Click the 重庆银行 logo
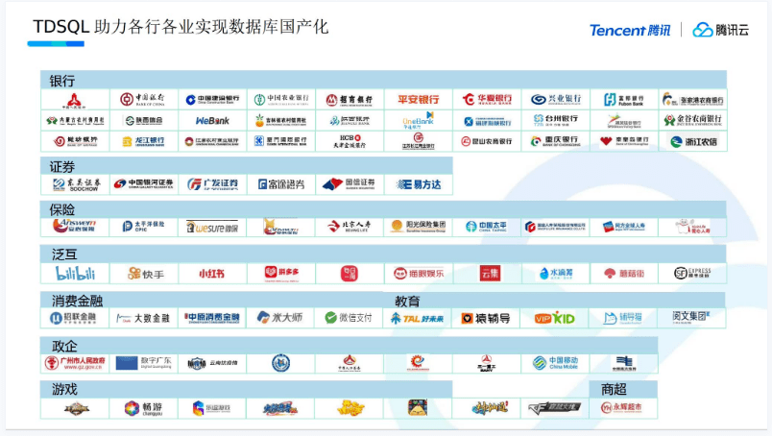772x436 pixels. [555, 141]
